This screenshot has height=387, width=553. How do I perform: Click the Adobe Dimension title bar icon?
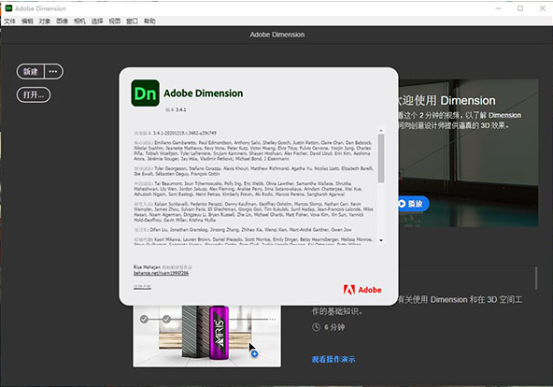[x=8, y=8]
